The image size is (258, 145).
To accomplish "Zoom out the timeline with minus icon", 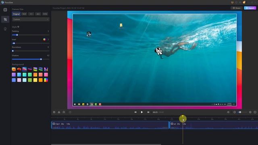I will click(235, 112).
